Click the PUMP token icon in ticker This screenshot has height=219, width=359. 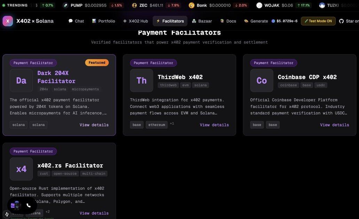(65, 5)
